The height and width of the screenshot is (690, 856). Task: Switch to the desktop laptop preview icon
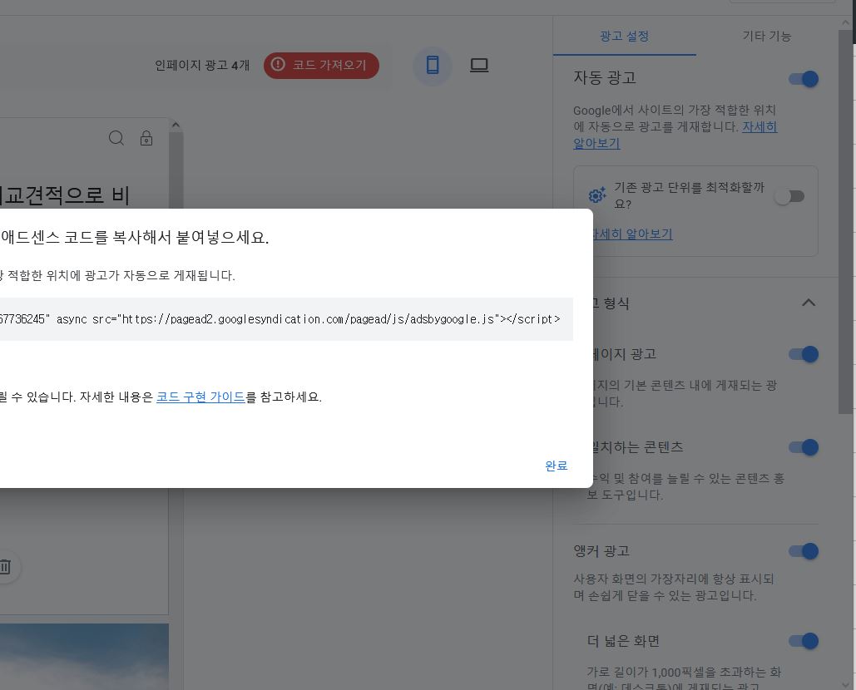[x=479, y=66]
